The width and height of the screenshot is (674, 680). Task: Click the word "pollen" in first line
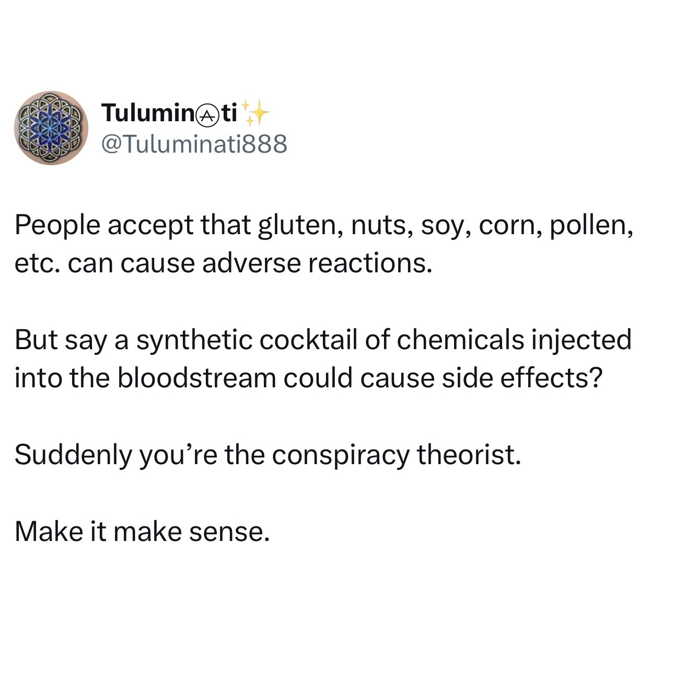point(590,226)
